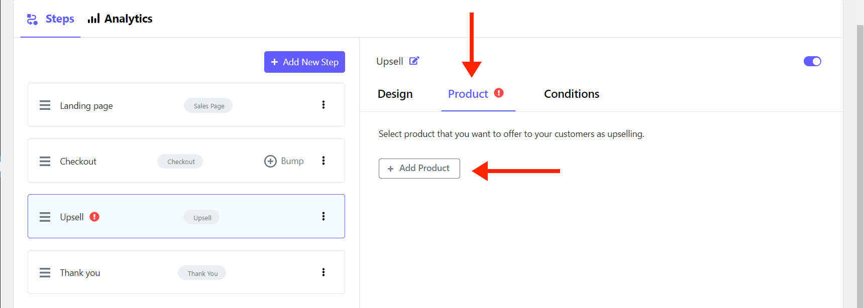Open the three-dot menu for Checkout step
Screen dimensions: 864x308
tap(323, 161)
